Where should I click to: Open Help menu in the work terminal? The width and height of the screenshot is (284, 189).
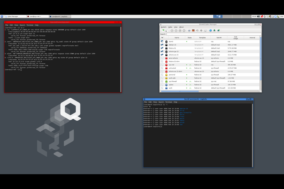tap(175, 102)
